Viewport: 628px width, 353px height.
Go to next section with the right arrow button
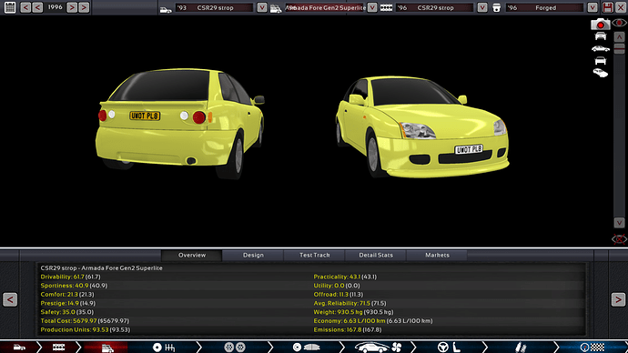pos(618,299)
